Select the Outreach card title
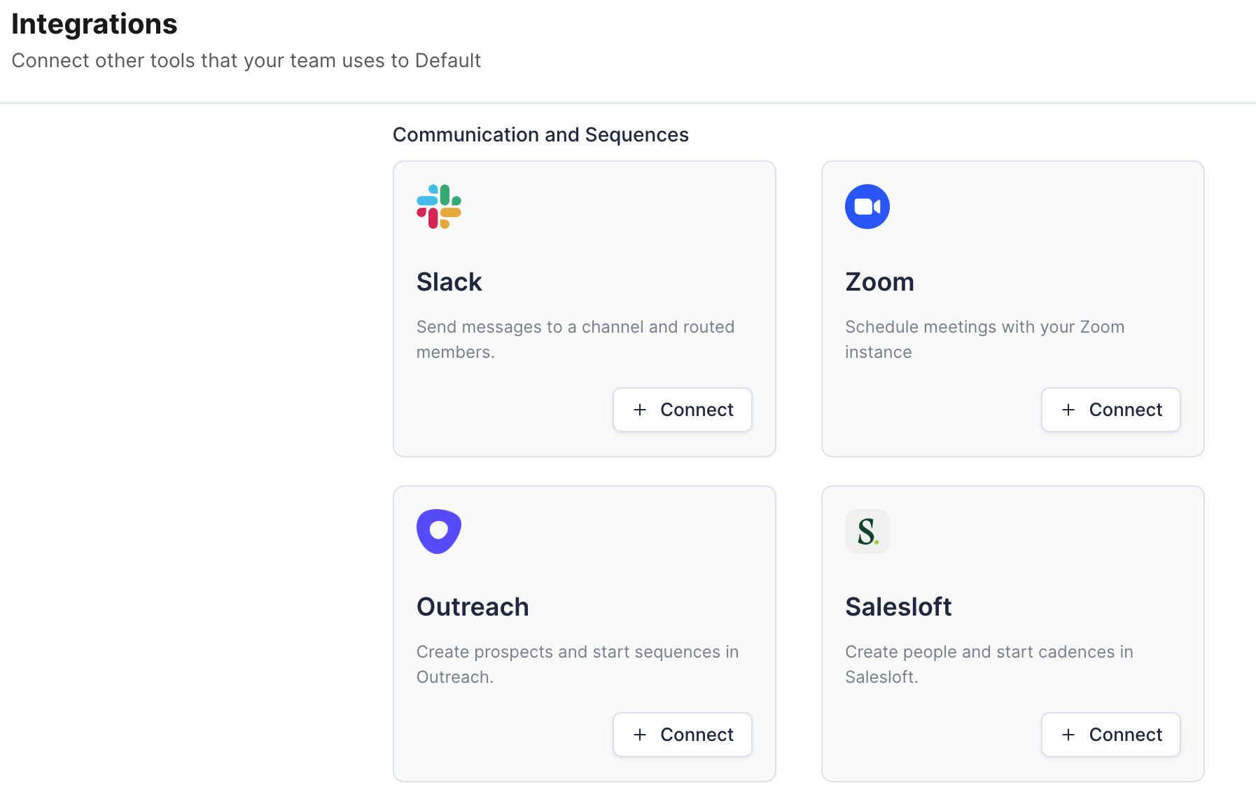 point(473,607)
